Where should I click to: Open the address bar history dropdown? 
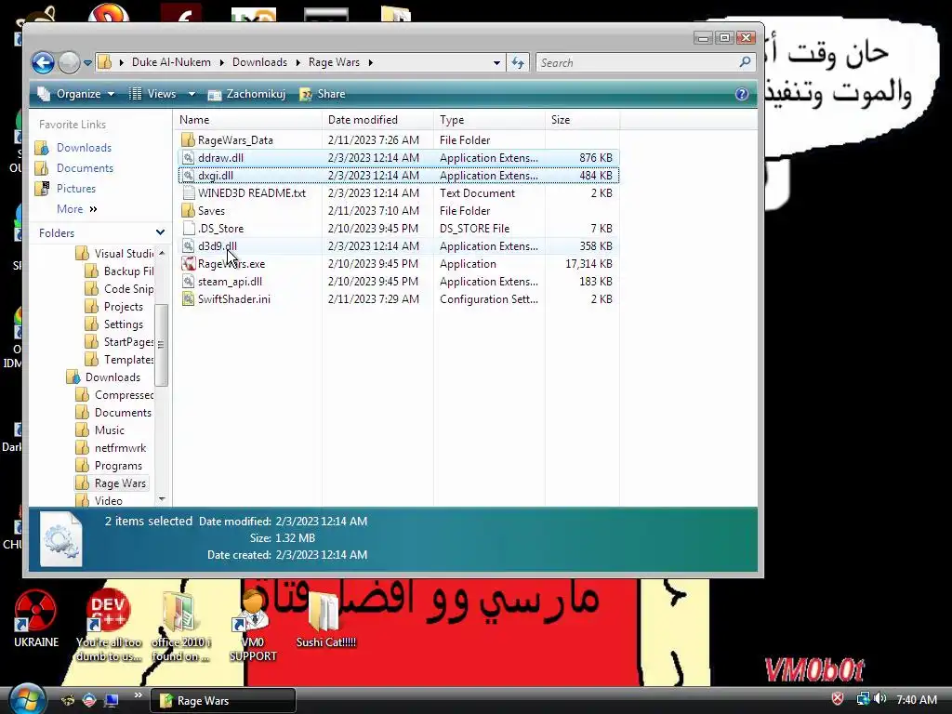tap(496, 62)
